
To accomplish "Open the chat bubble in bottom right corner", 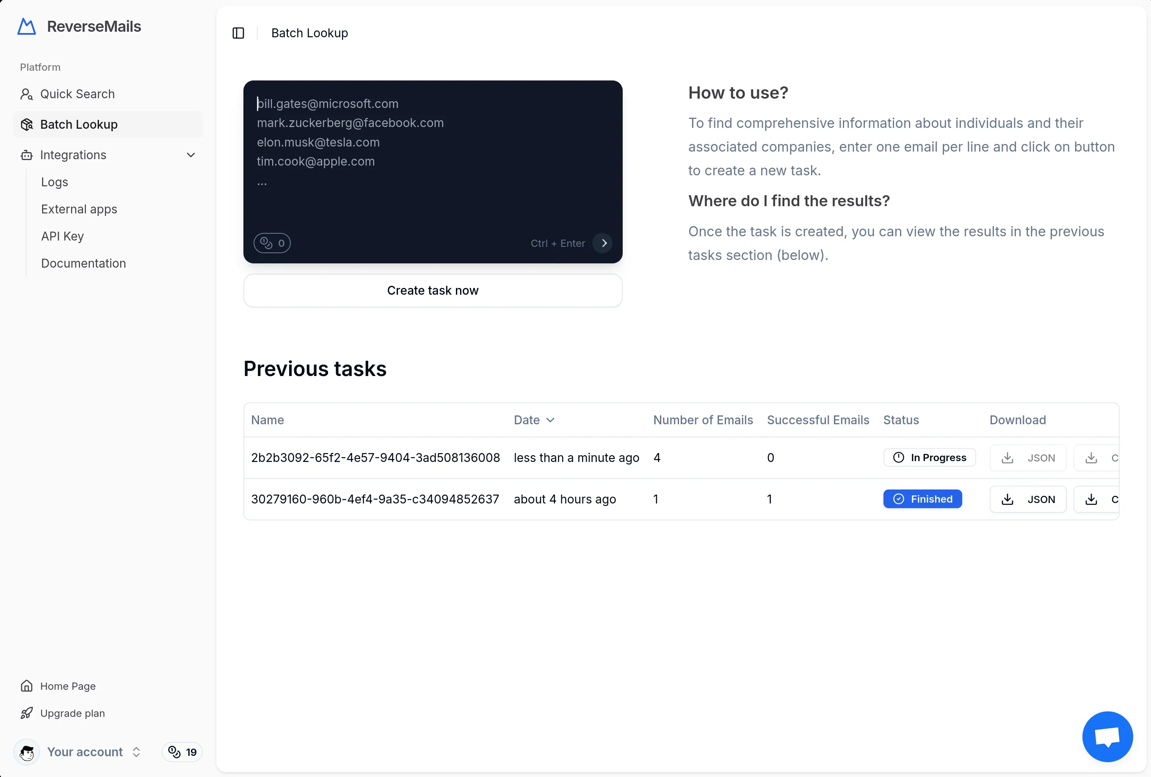I will [1107, 736].
